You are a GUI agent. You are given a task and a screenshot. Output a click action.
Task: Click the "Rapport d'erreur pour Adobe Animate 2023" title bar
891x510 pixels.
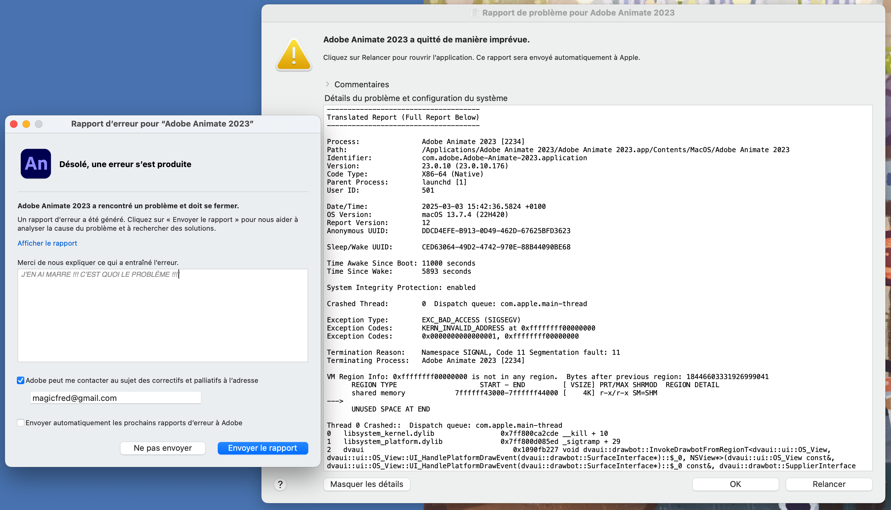(163, 124)
